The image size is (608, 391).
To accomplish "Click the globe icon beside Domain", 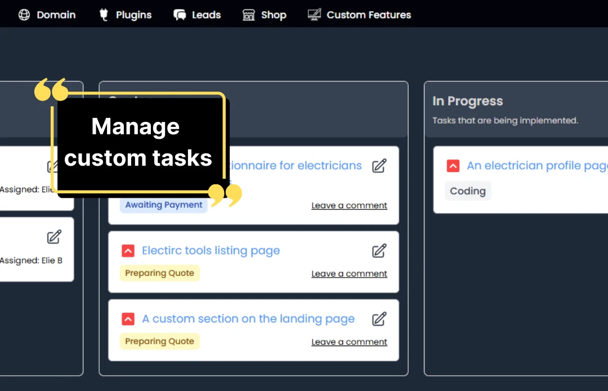I will 24,15.
